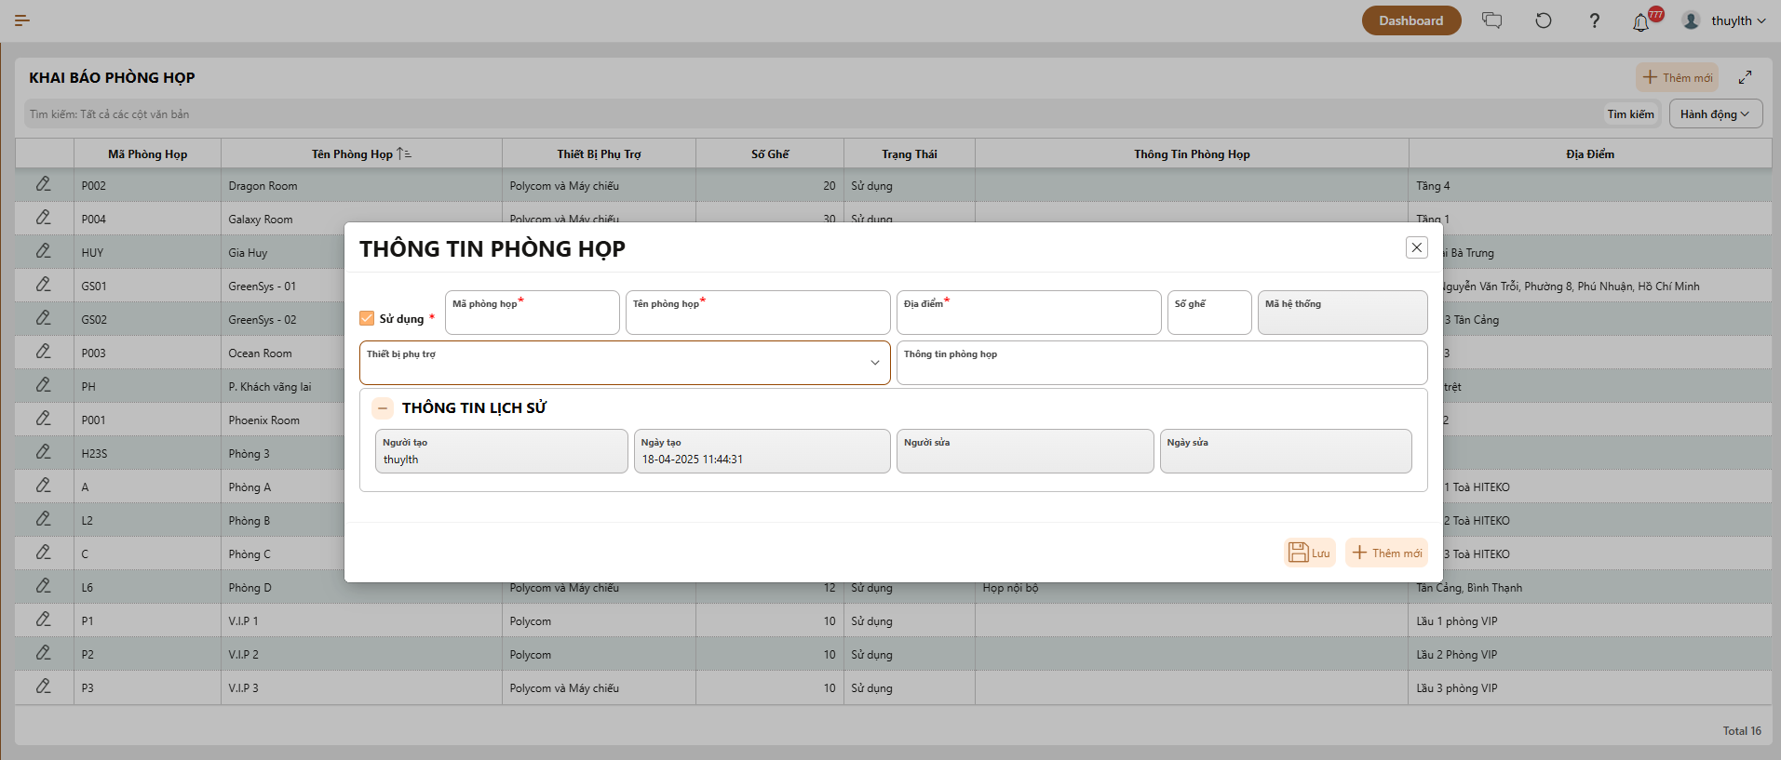Toggle the Sử dụng checkbox
Viewport: 1781px width, 760px height.
pyautogui.click(x=367, y=318)
